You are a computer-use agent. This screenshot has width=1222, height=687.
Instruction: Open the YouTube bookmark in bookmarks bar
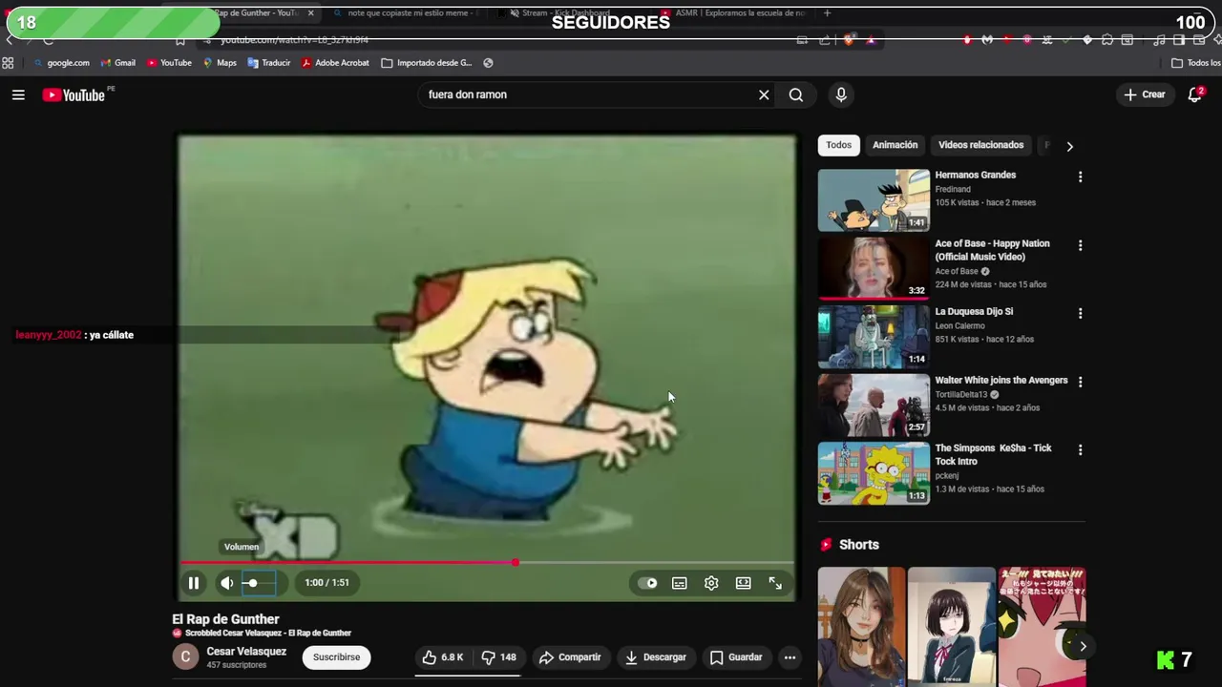point(169,63)
